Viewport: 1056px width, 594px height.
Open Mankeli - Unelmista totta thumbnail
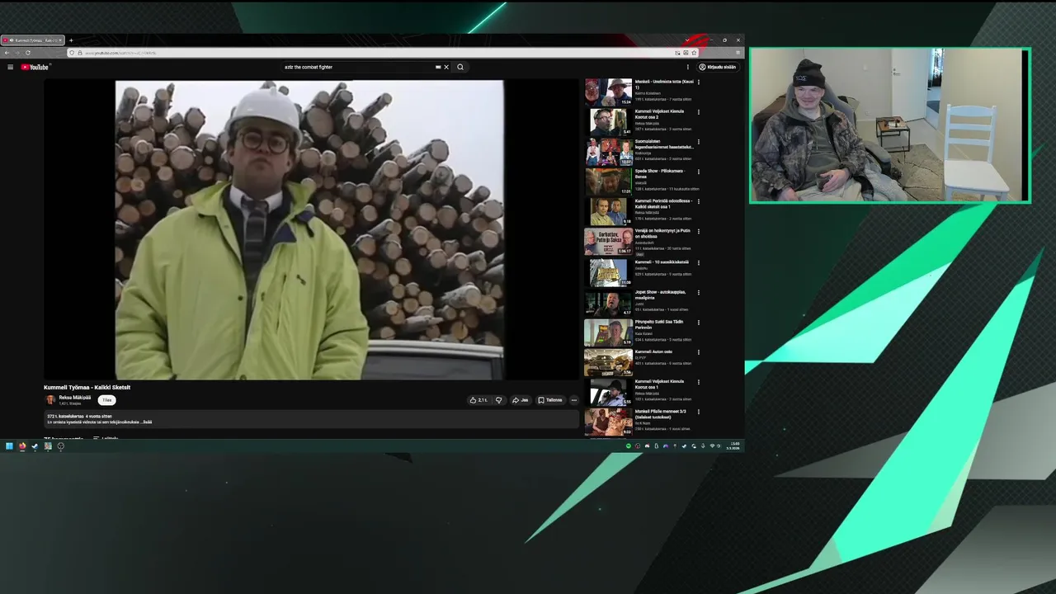(608, 92)
